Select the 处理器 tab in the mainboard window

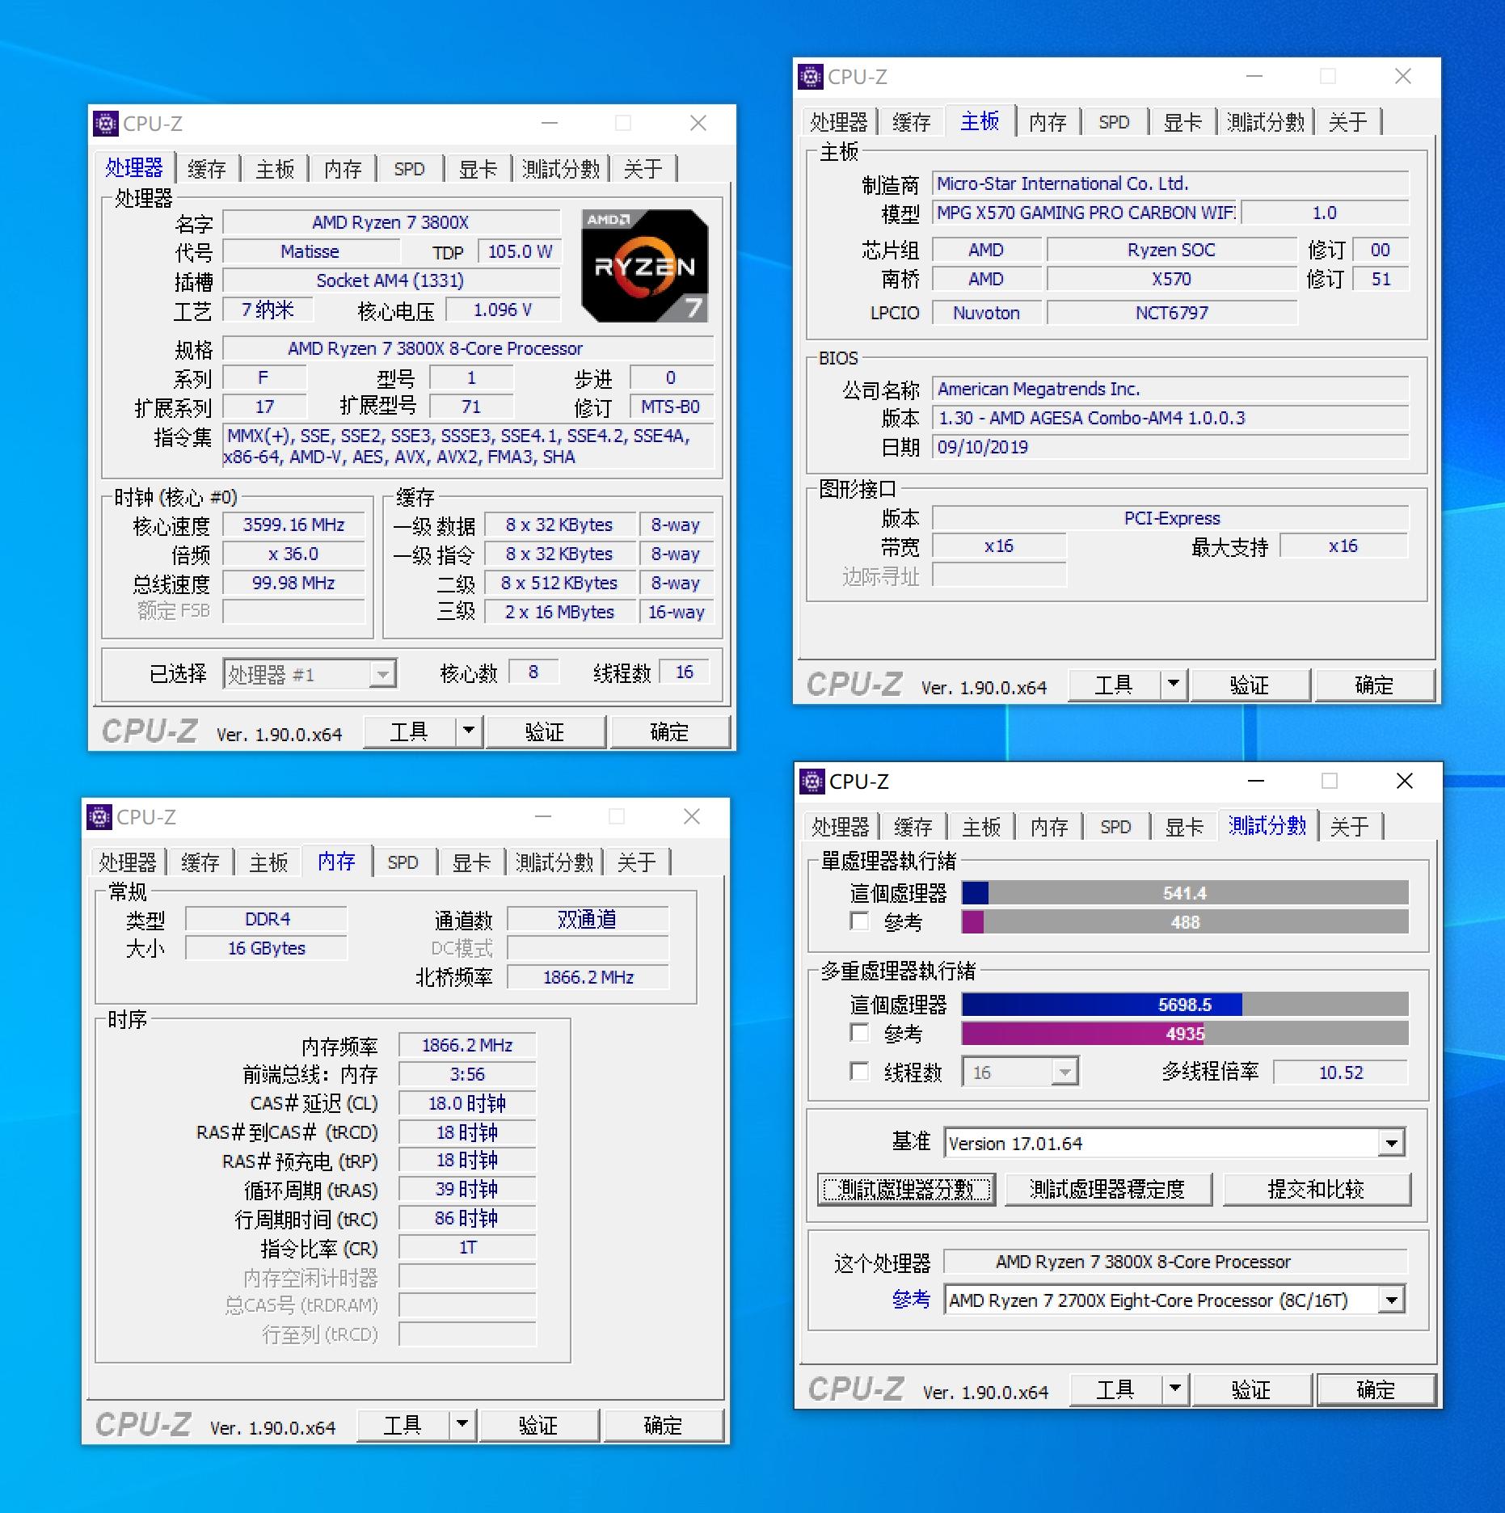pyautogui.click(x=838, y=122)
